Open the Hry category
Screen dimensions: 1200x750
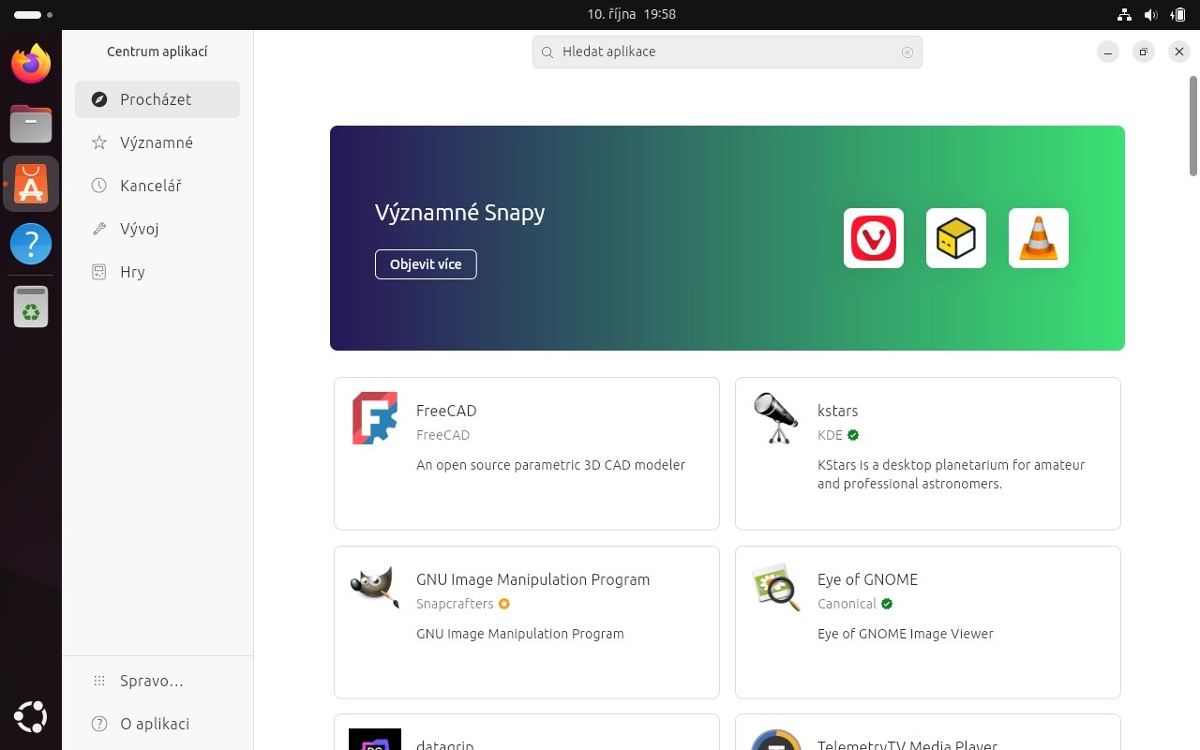pyautogui.click(x=157, y=272)
